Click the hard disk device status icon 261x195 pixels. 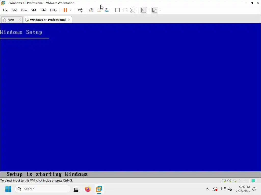click(x=224, y=181)
